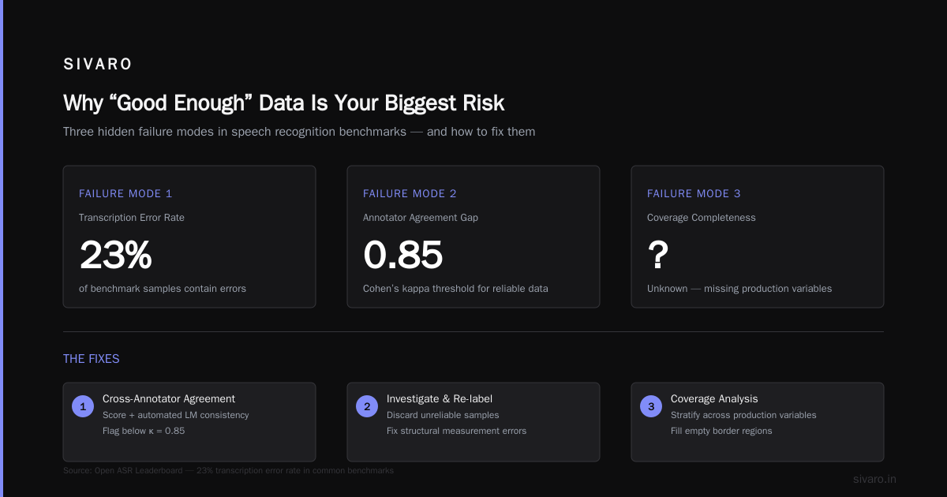The width and height of the screenshot is (947, 497).
Task: Click the 0.85 statistic
Action: (403, 255)
